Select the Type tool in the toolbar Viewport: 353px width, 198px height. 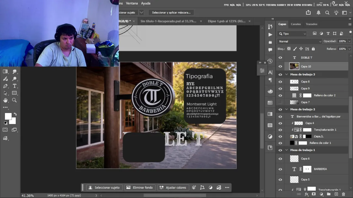(x=14, y=86)
